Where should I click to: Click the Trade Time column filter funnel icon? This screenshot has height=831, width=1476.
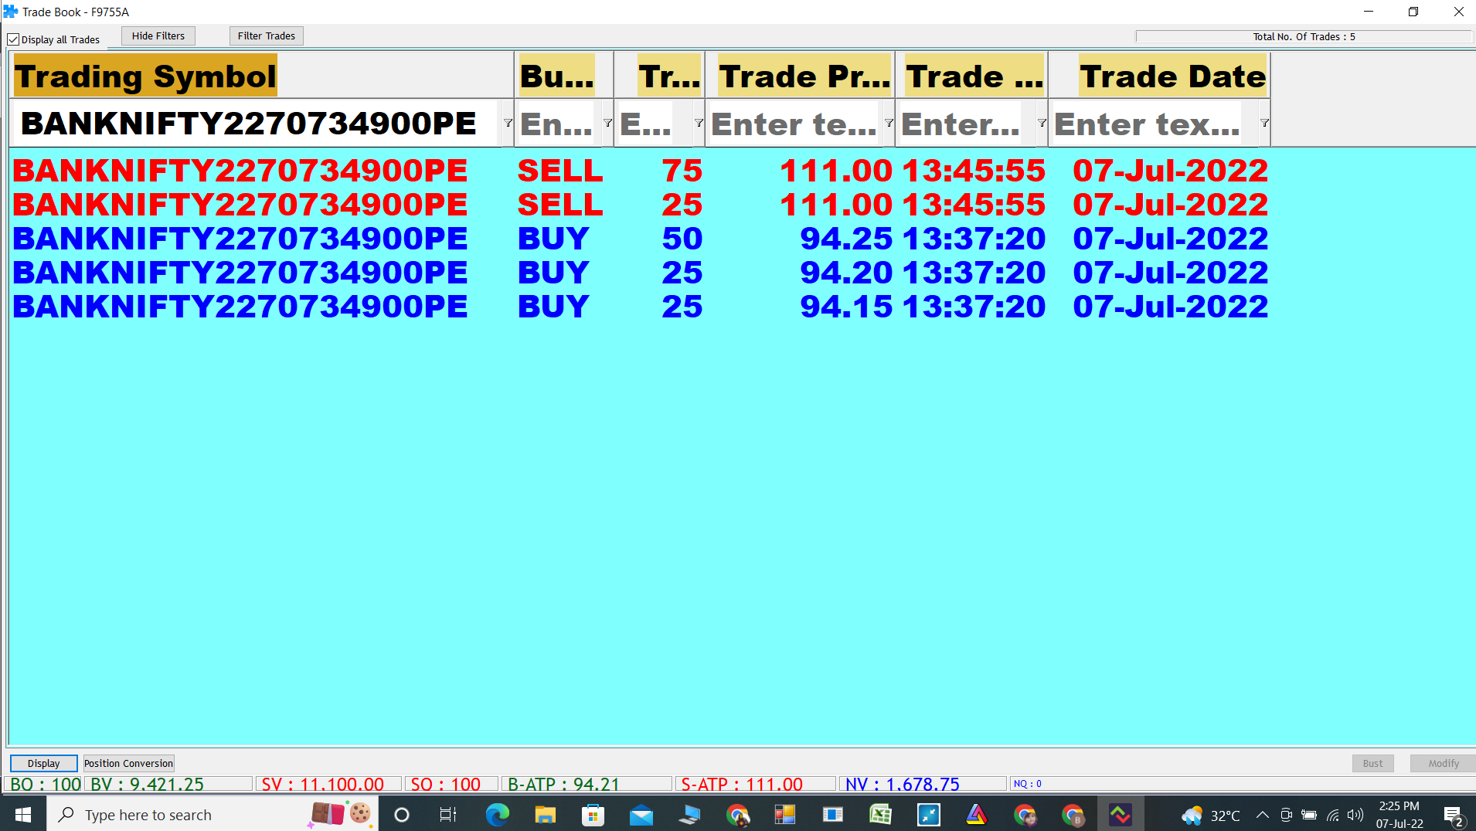pos(1042,124)
